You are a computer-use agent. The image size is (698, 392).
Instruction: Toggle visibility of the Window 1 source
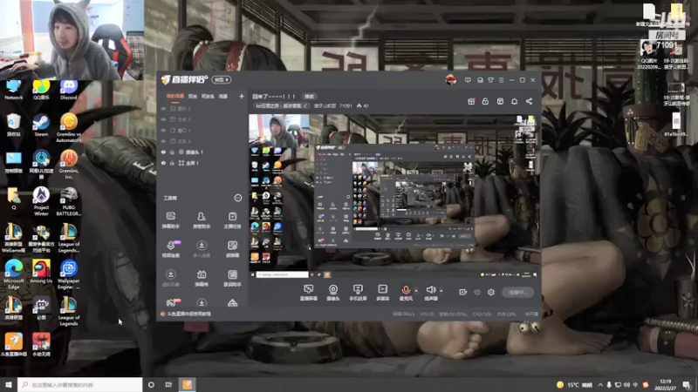click(163, 130)
